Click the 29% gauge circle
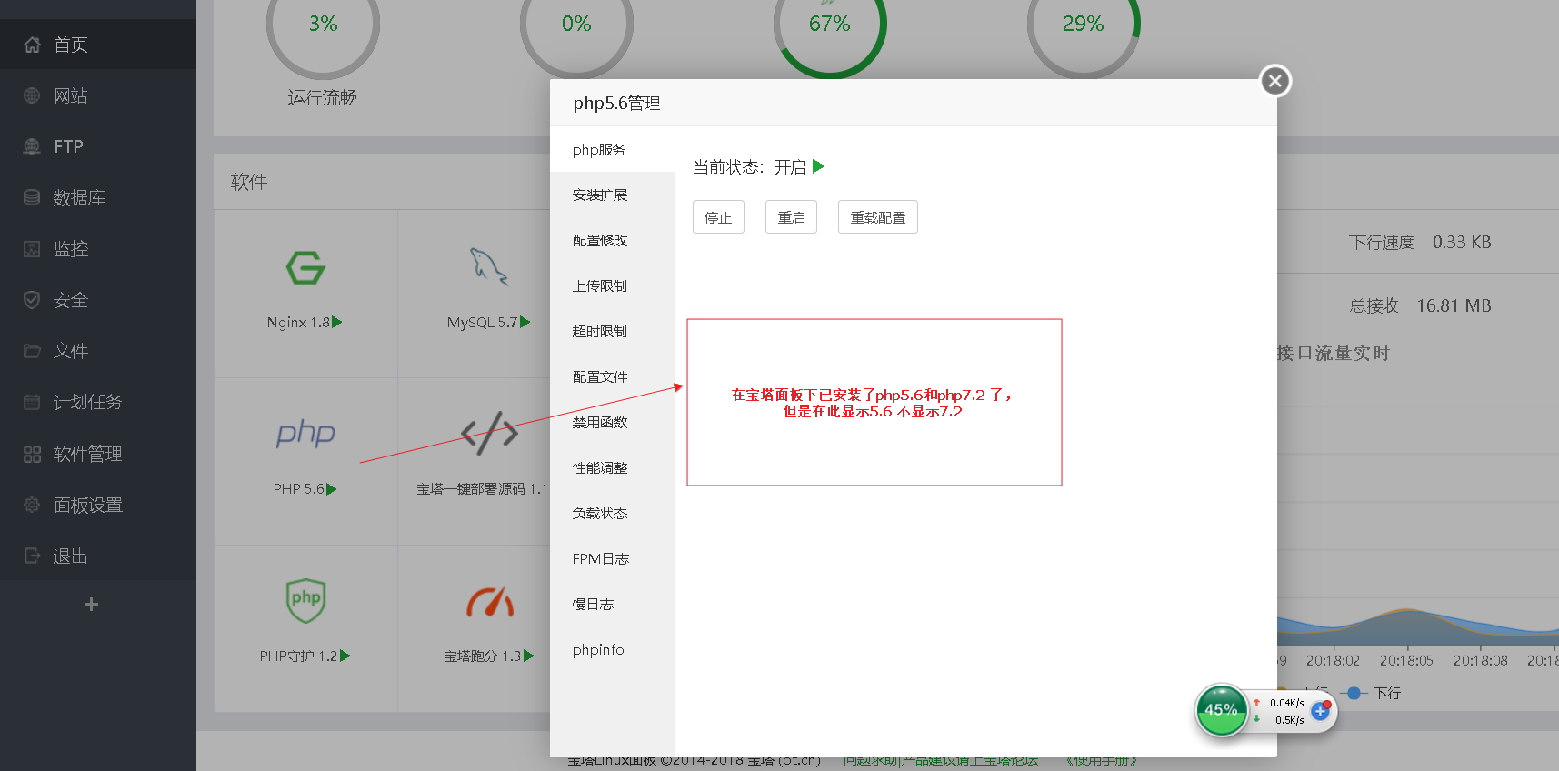This screenshot has width=1559, height=771. (x=1084, y=25)
